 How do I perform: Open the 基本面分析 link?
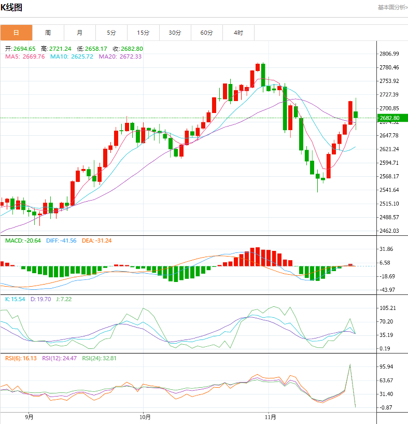392,7
